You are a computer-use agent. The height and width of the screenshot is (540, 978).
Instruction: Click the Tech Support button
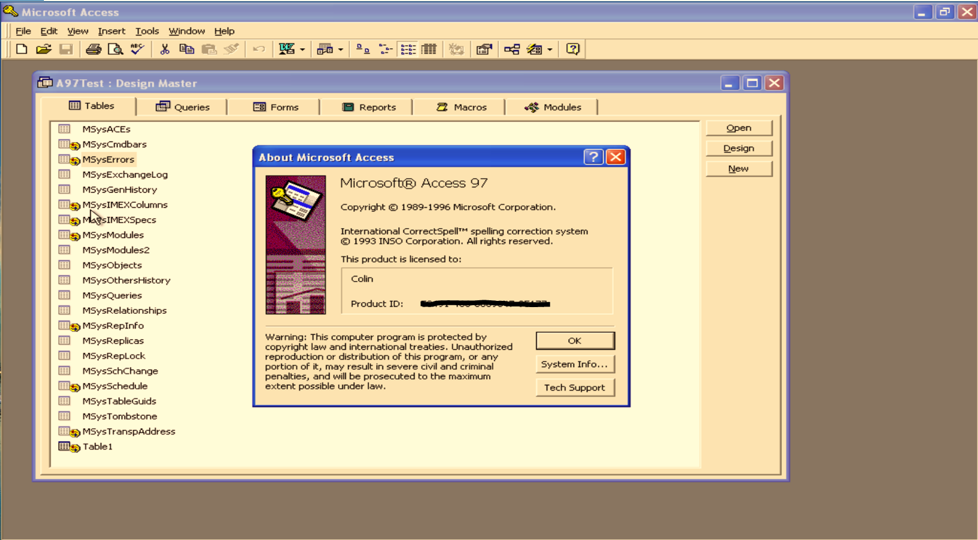[x=575, y=387]
